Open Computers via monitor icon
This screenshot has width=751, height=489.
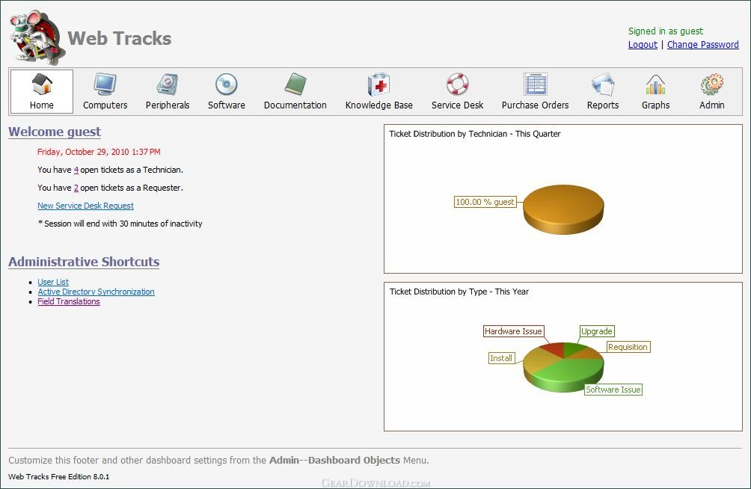[x=105, y=84]
